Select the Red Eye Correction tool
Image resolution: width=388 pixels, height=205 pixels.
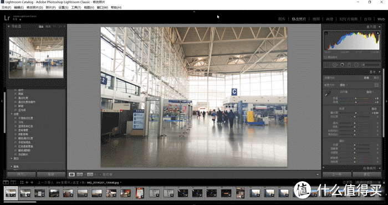click(342, 65)
